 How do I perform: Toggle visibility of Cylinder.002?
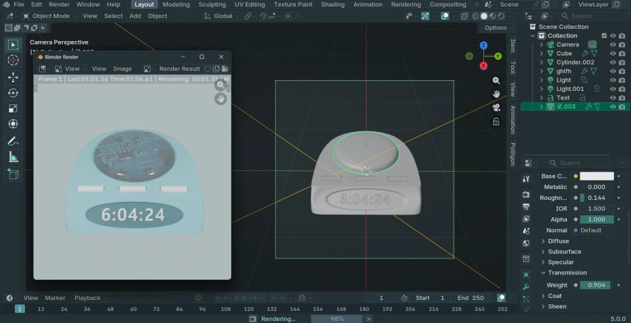tap(613, 63)
